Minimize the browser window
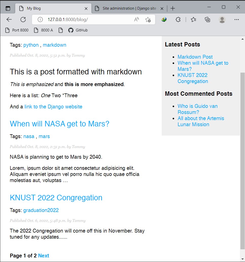Image resolution: width=245 pixels, height=262 pixels. click(x=209, y=7)
